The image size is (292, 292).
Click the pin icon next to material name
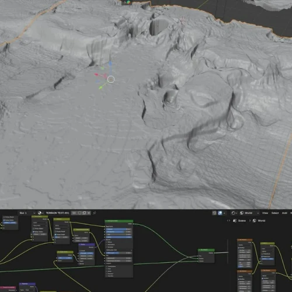[x=95, y=213]
